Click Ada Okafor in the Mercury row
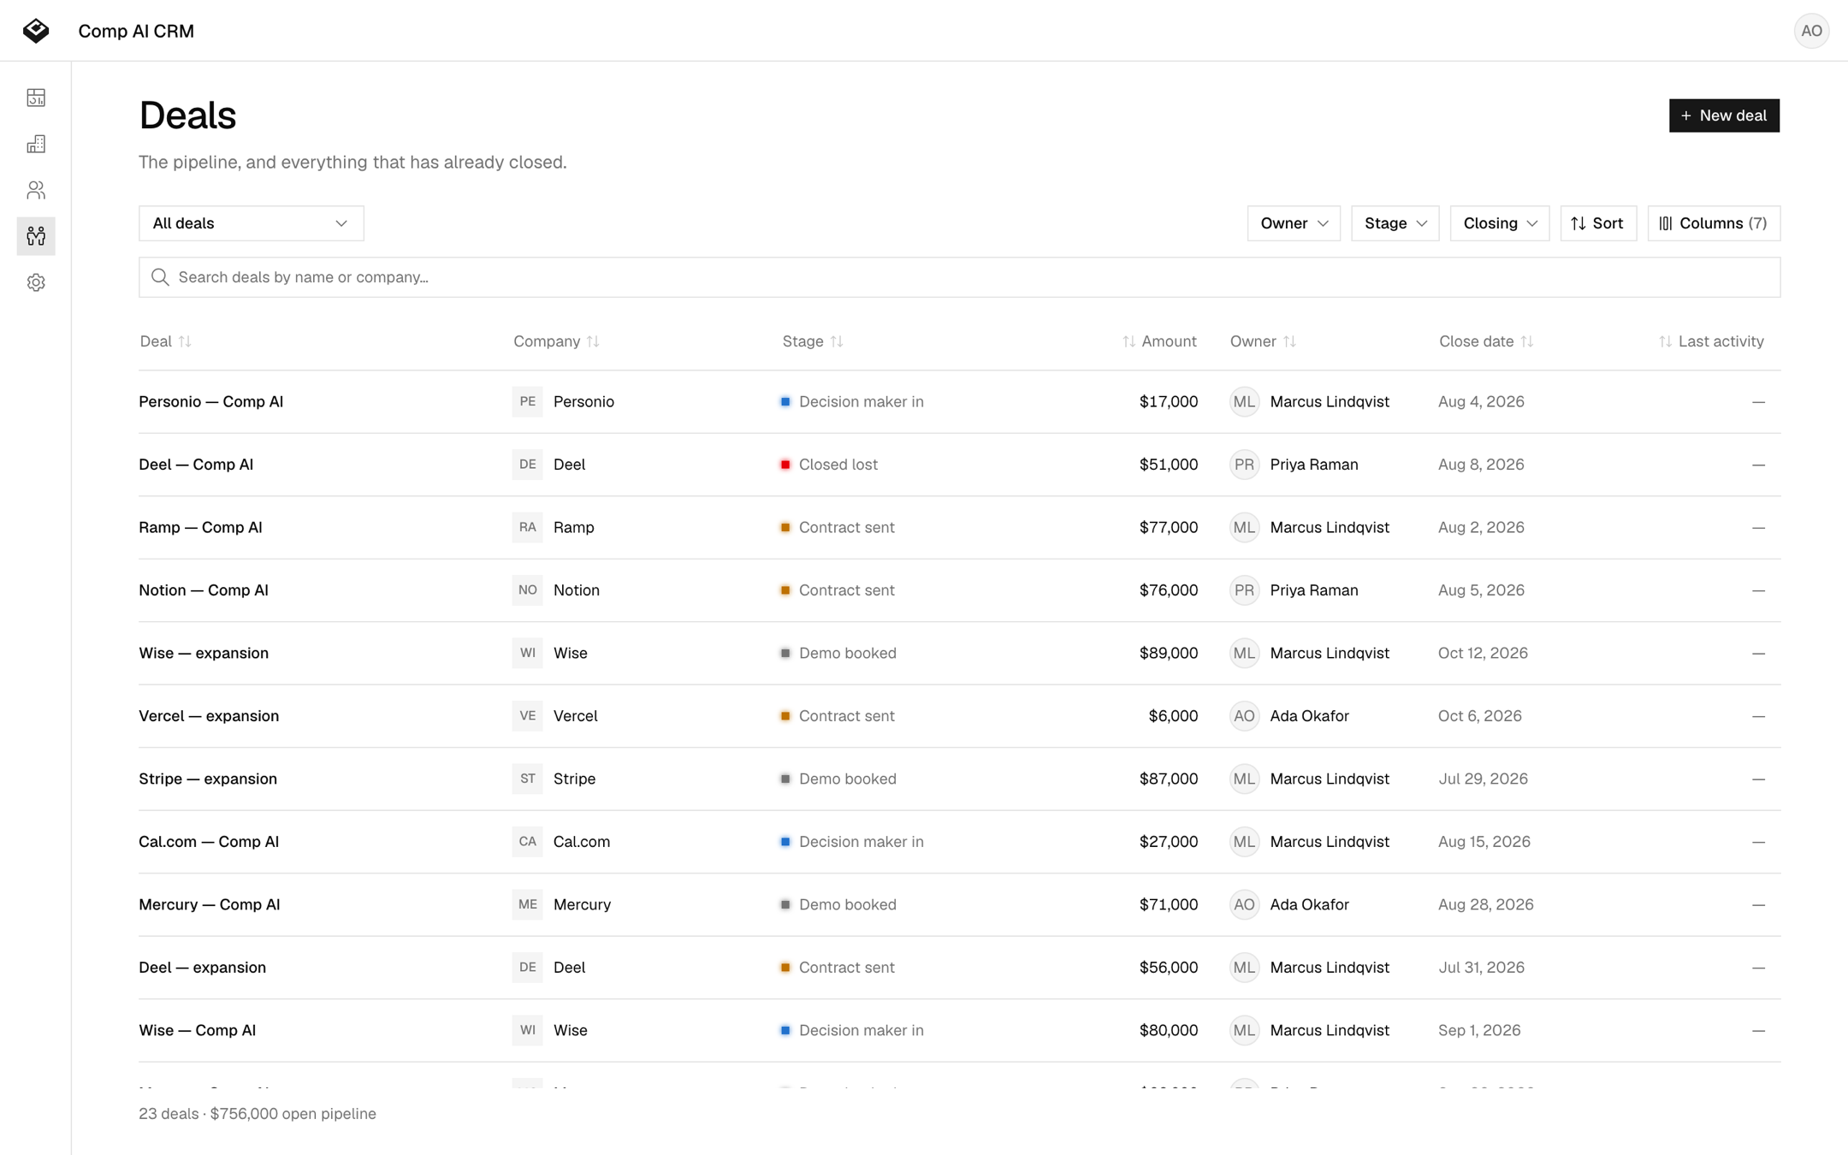The image size is (1848, 1155). pyautogui.click(x=1309, y=904)
